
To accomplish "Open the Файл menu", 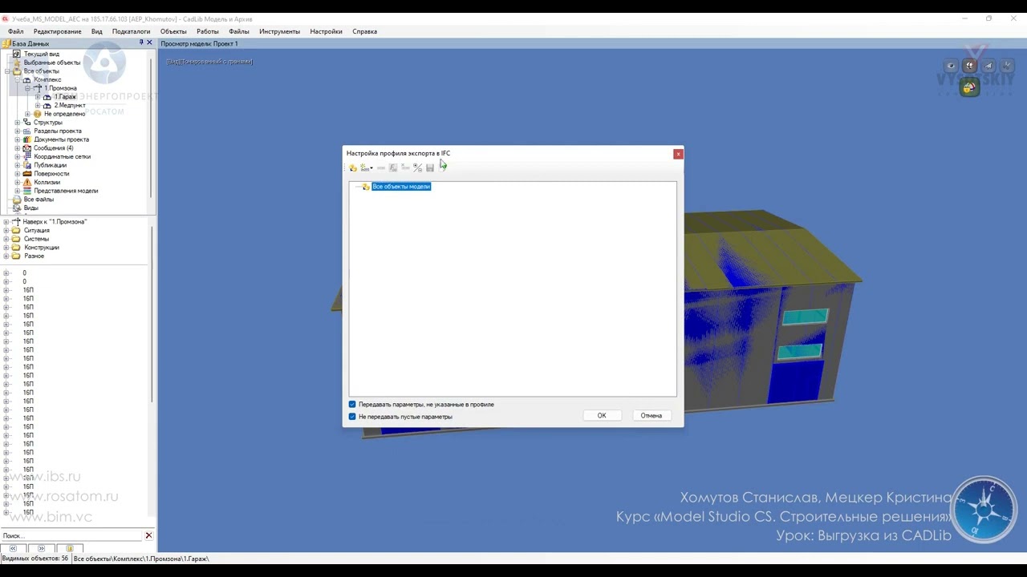I will tap(15, 31).
